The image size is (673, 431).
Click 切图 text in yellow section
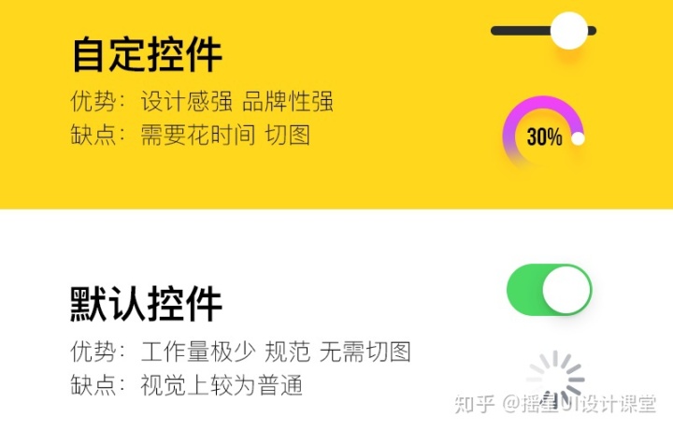[x=287, y=135]
